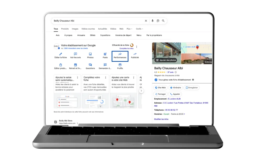The image size is (268, 151).
Task: Open the Outils dropdown
Action: point(139,29)
